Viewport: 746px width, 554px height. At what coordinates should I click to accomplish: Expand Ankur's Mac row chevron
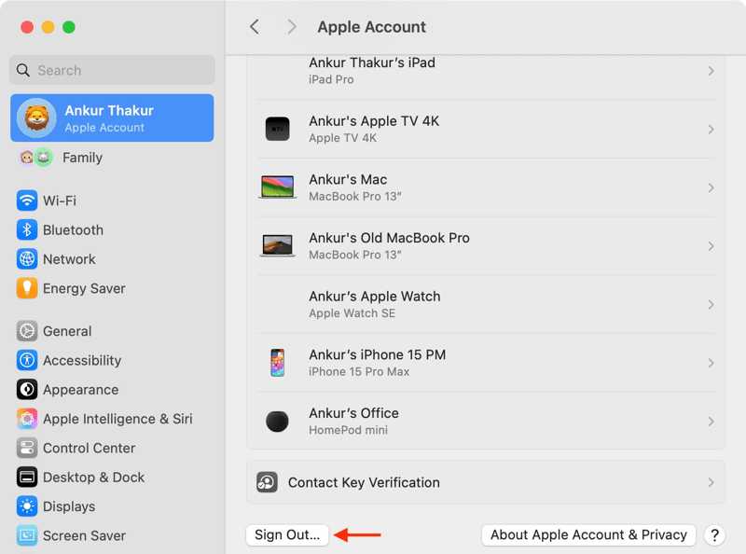711,188
